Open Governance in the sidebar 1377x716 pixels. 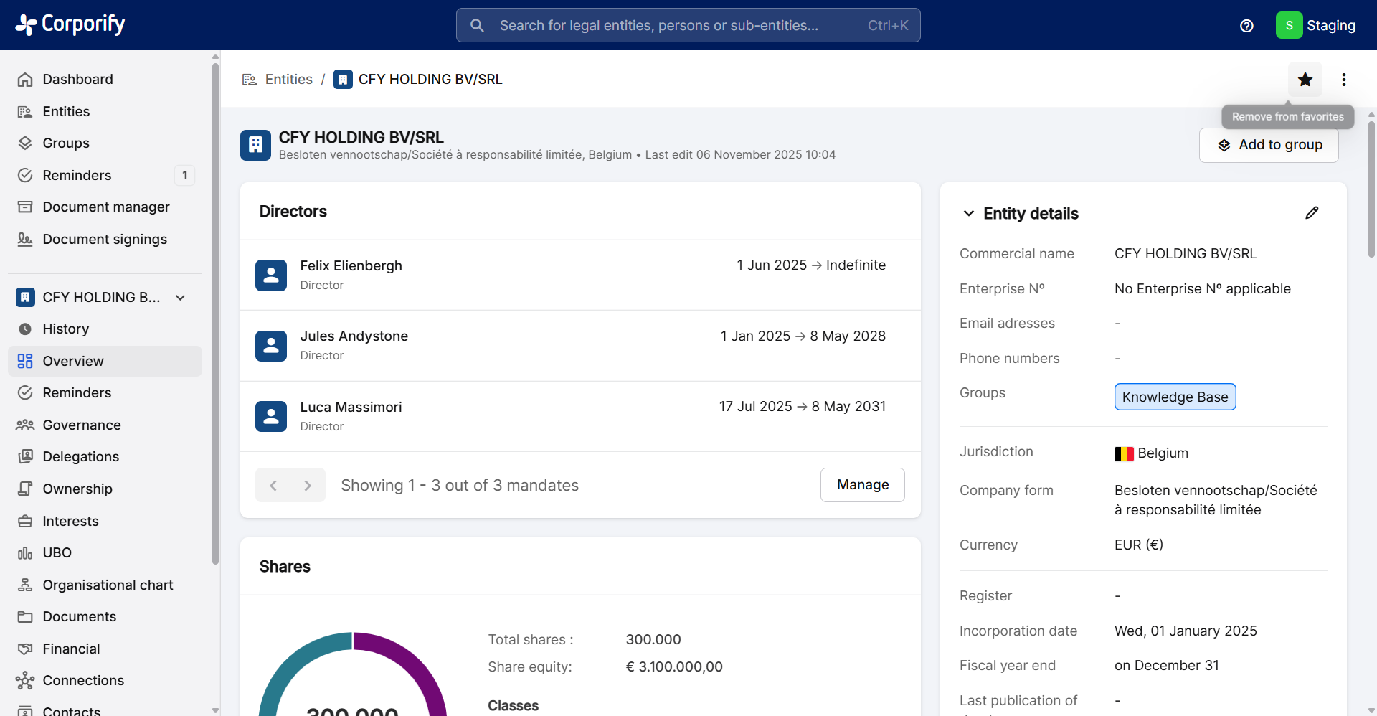(x=82, y=425)
